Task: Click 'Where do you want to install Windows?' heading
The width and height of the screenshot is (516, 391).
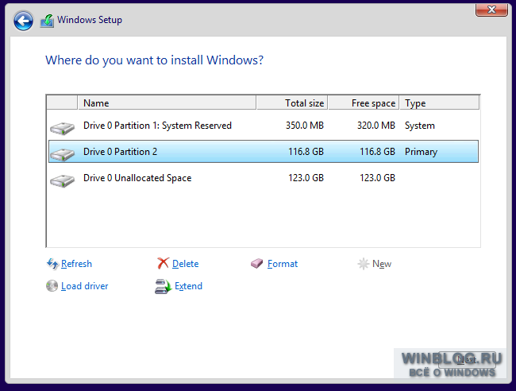Action: tap(154, 60)
